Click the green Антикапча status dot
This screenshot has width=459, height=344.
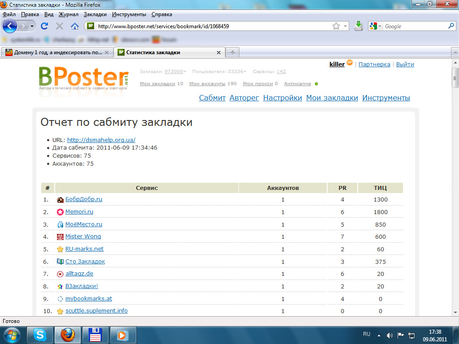point(316,84)
